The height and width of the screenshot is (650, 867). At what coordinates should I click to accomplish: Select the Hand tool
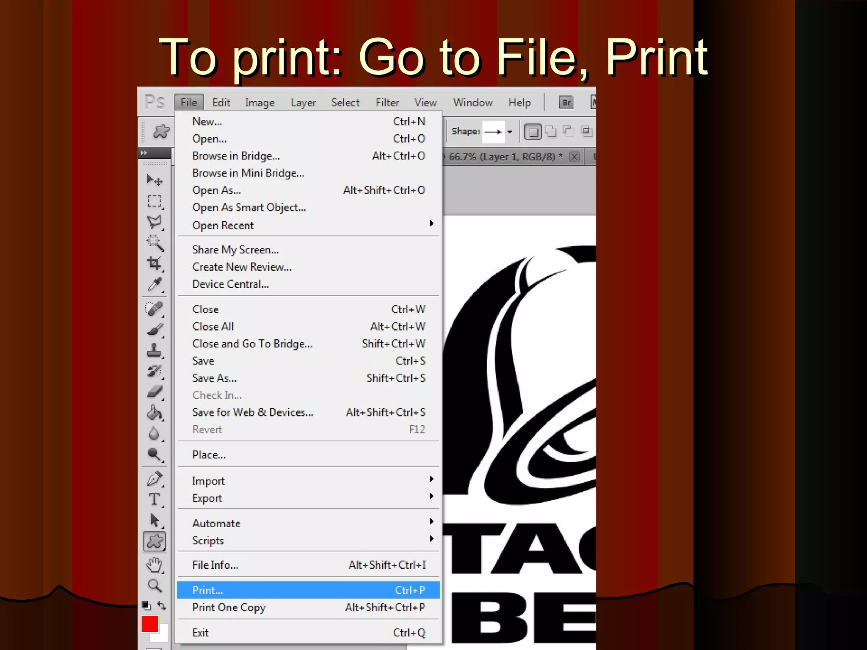click(155, 565)
